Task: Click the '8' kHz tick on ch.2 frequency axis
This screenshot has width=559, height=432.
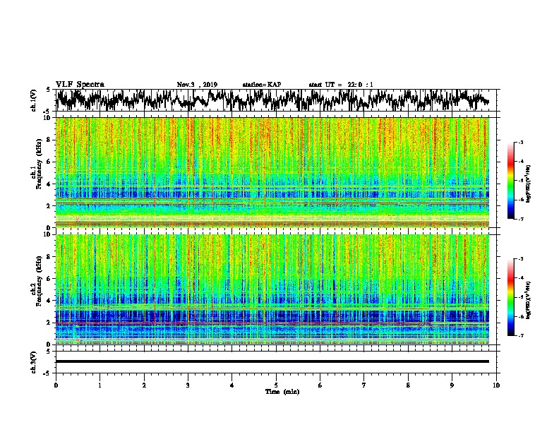Action: coord(49,257)
